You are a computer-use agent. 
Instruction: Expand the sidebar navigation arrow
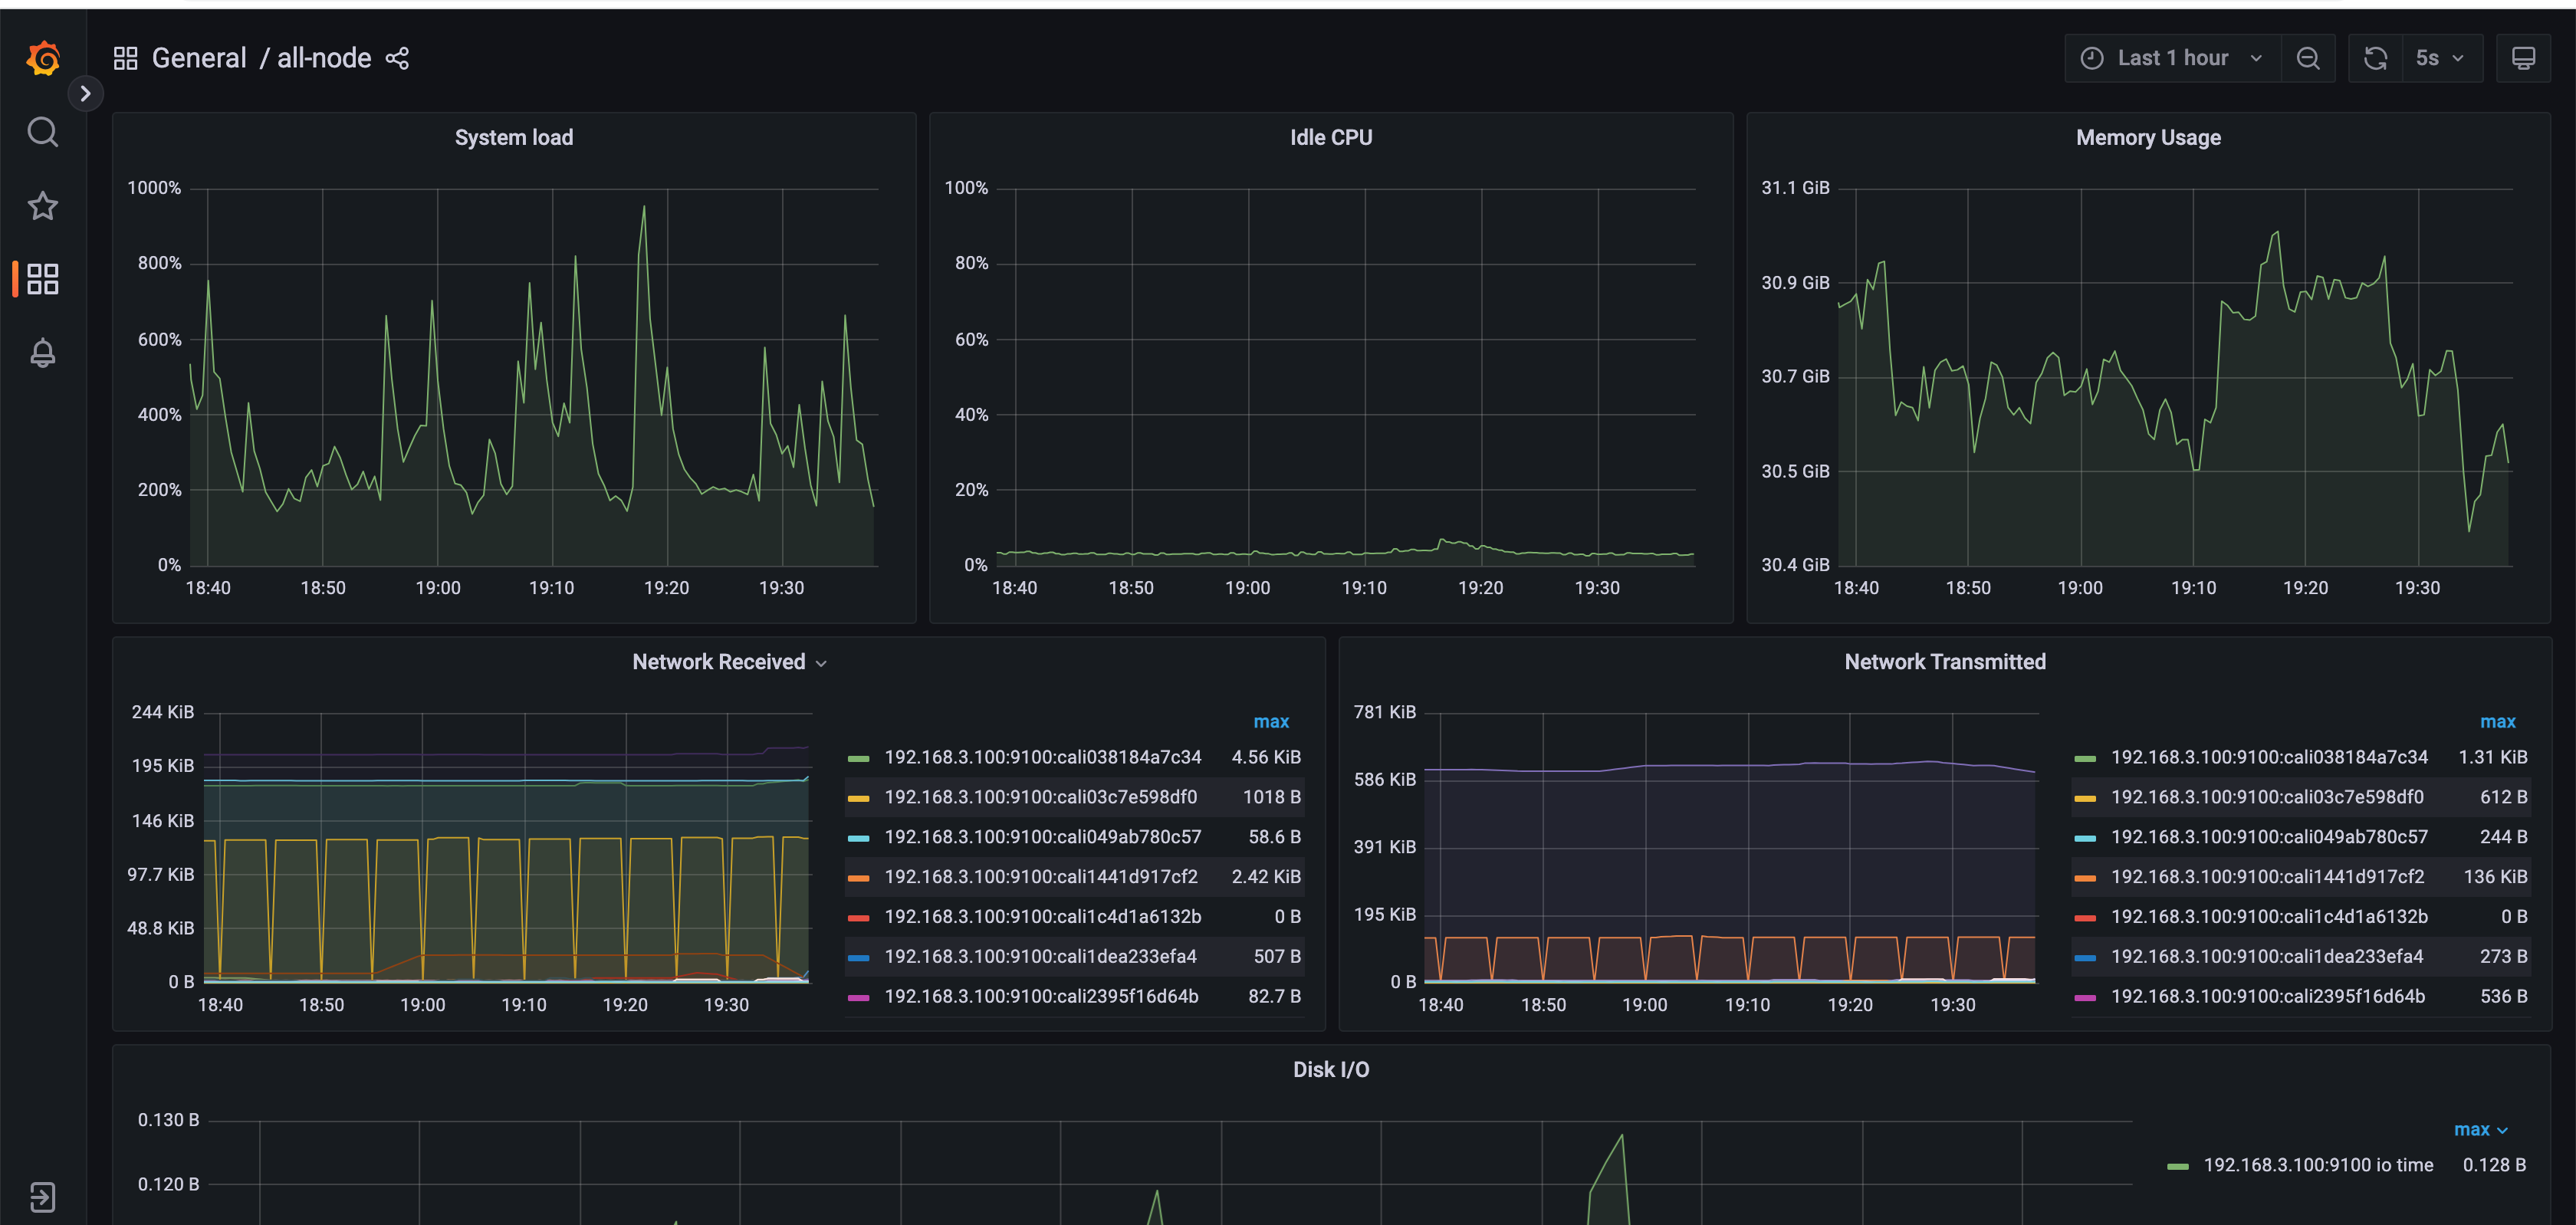pos(86,94)
